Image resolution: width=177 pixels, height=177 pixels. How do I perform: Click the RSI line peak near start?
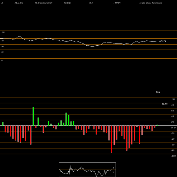pyautogui.click(x=20, y=36)
